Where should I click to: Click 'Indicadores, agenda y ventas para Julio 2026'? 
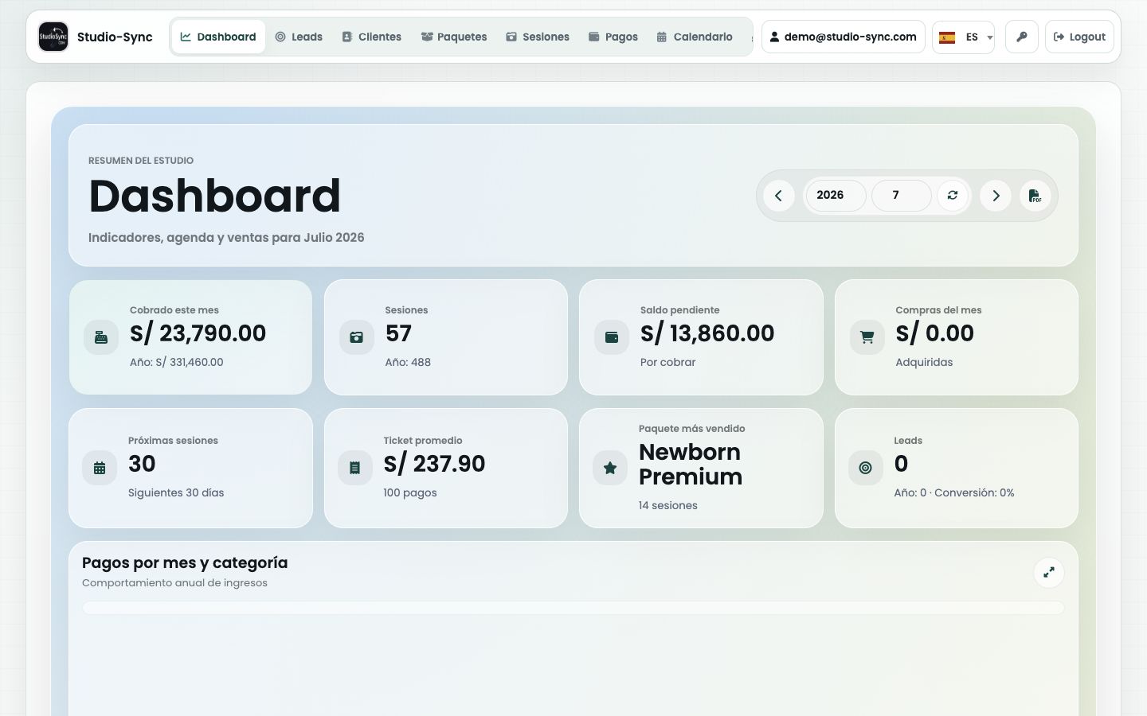coord(226,237)
